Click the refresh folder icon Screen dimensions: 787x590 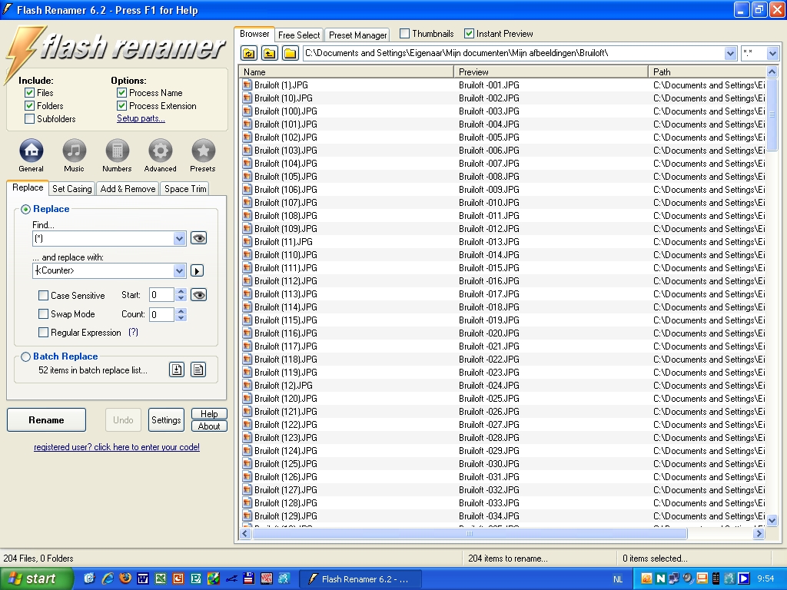249,53
